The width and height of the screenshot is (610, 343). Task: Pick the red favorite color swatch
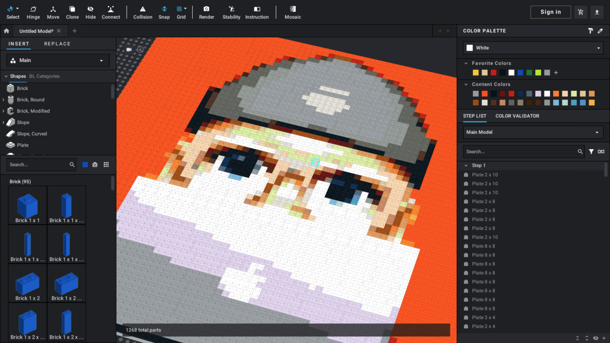point(493,73)
